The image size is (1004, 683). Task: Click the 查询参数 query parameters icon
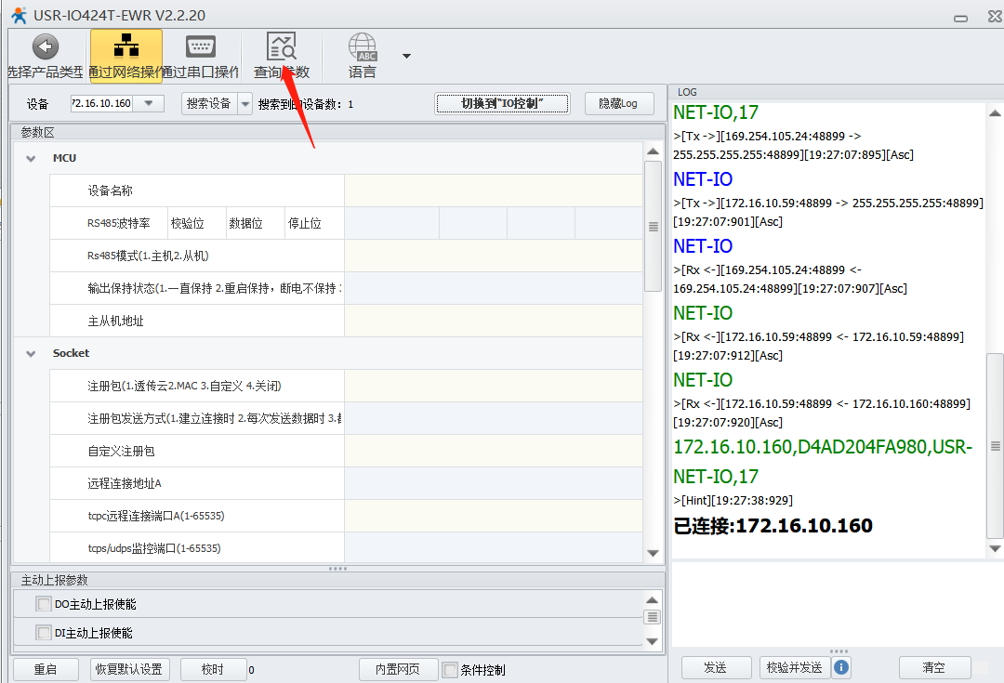pos(281,48)
